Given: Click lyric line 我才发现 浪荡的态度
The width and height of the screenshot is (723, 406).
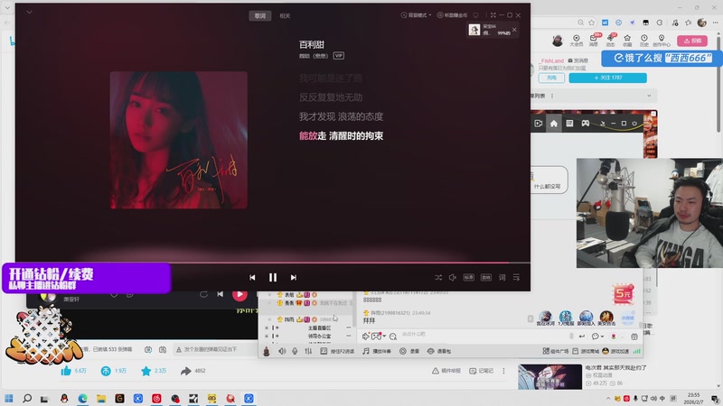Looking at the screenshot, I should (x=341, y=116).
